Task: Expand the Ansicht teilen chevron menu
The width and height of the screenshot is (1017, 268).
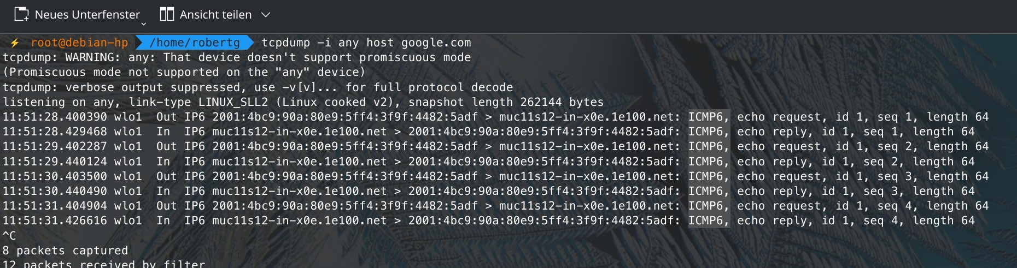Action: [x=266, y=15]
